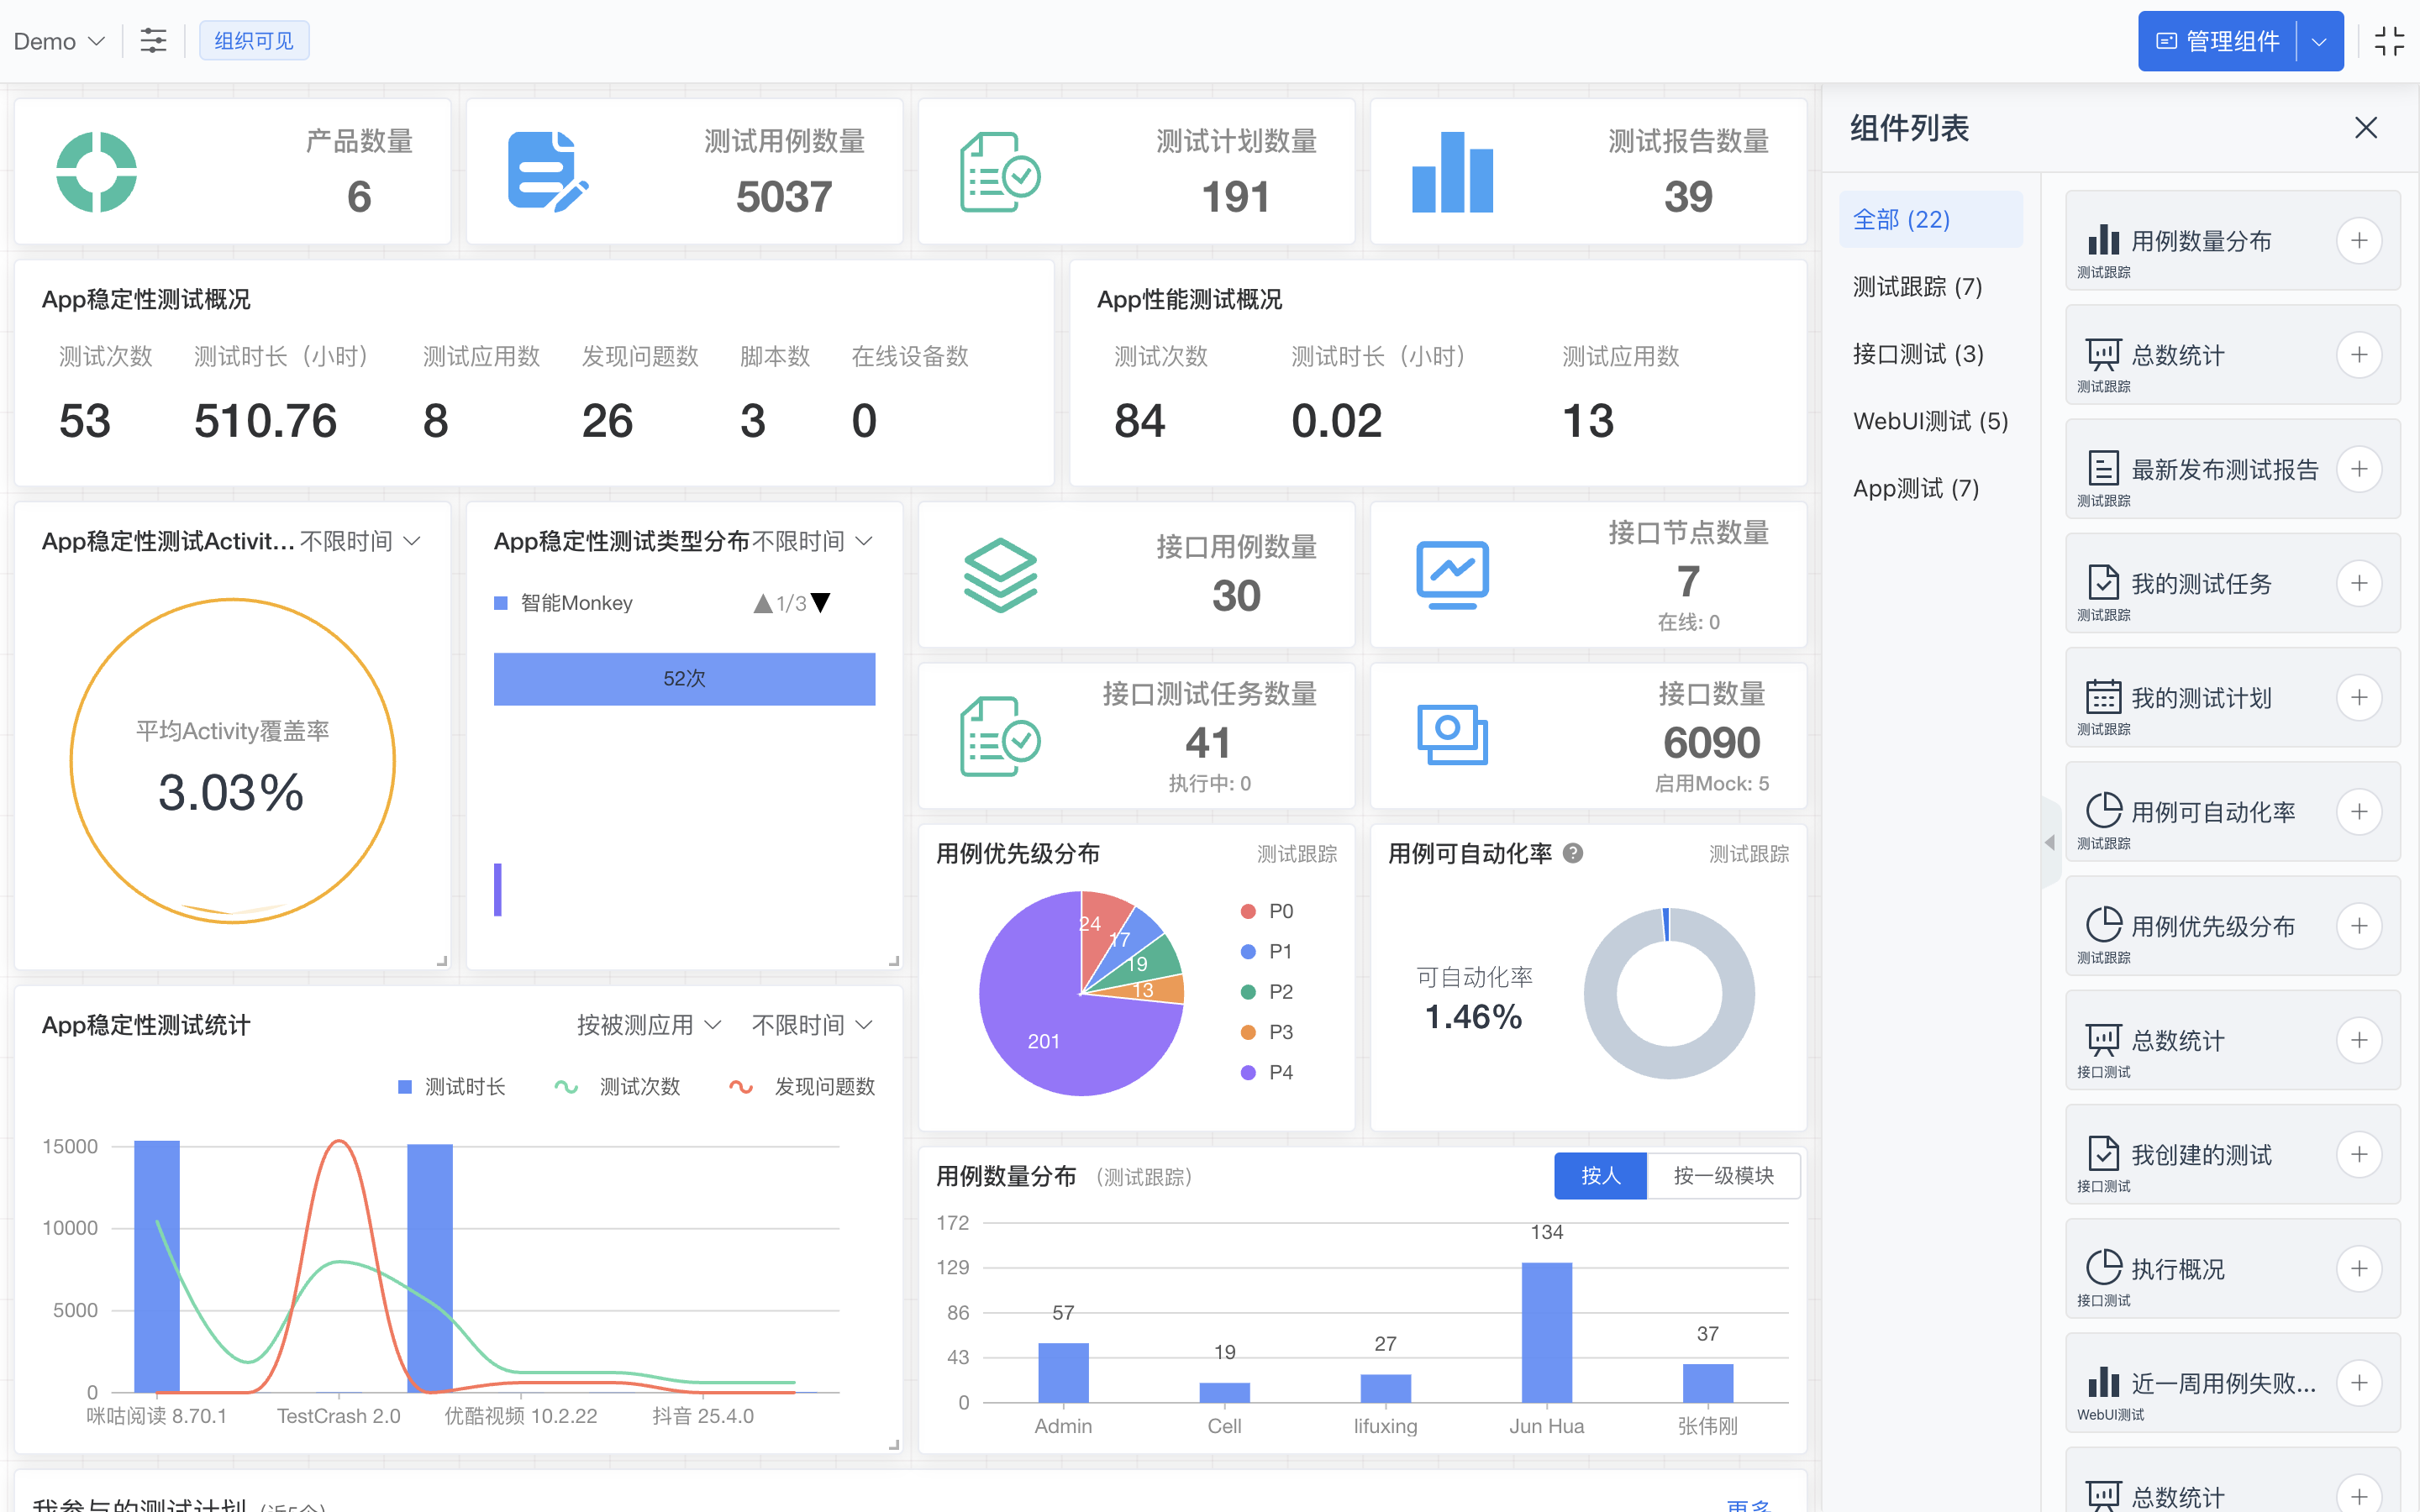Open the filter settings sliders icon
The width and height of the screenshot is (2420, 1512).
coord(153,41)
